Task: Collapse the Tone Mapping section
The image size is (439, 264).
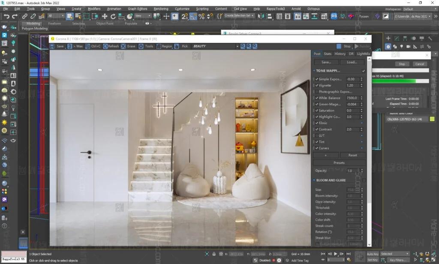Action: pos(313,71)
